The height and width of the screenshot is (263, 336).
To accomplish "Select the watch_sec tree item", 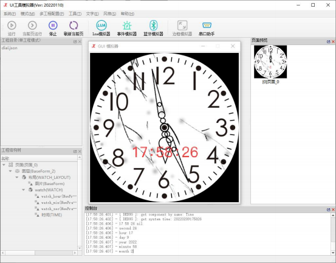I will [x=59, y=209].
